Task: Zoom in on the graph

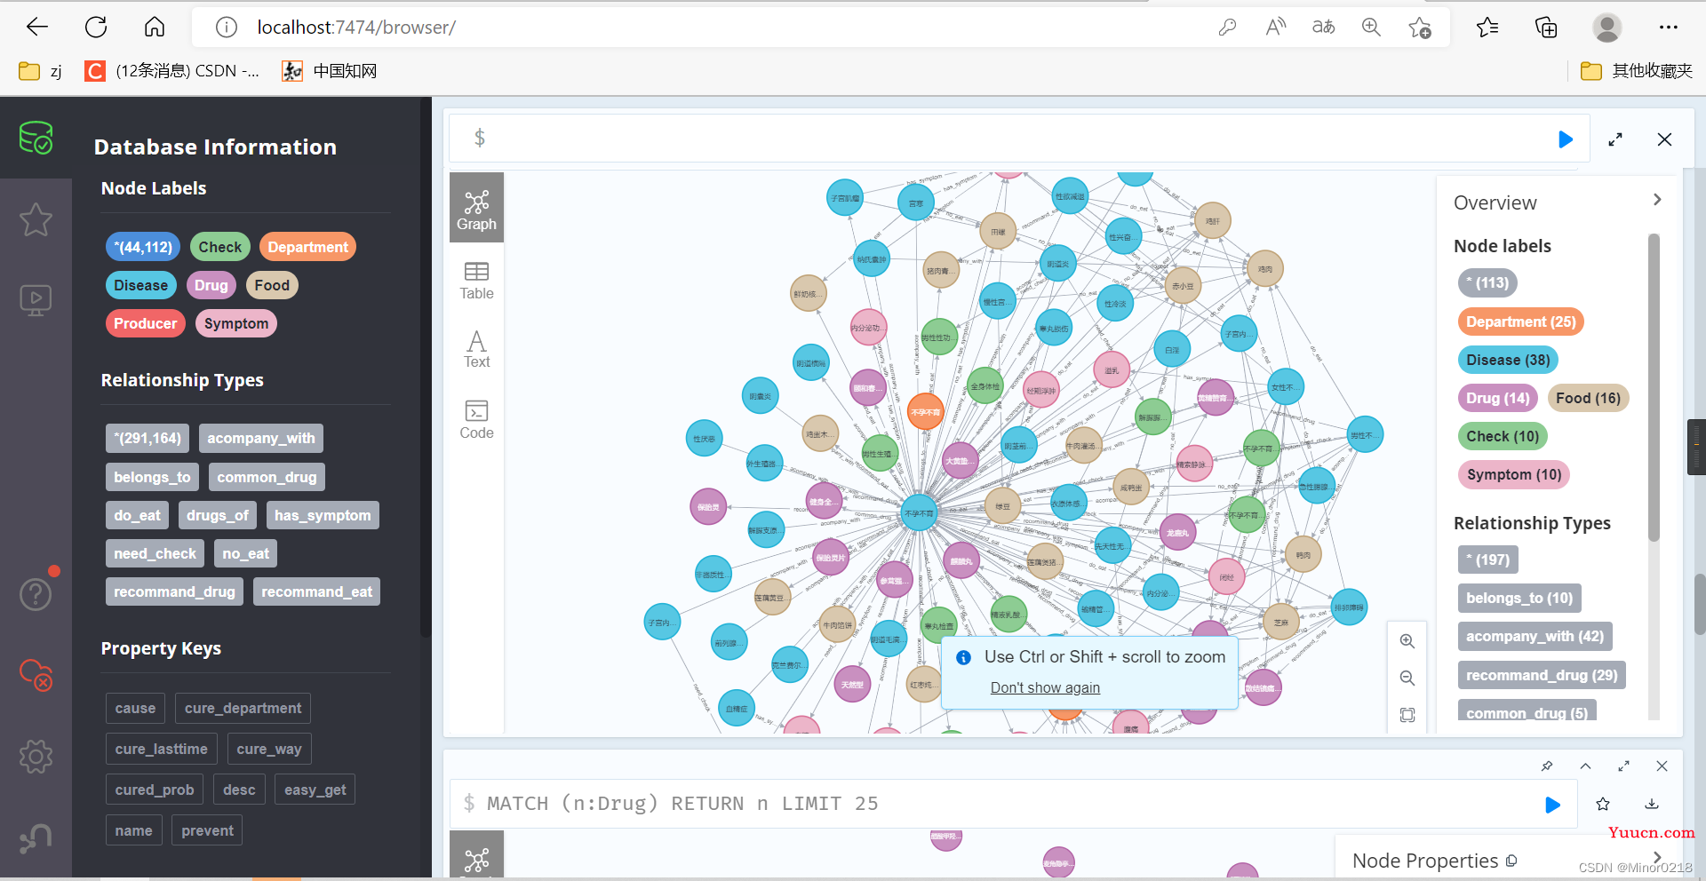Action: click(1407, 641)
